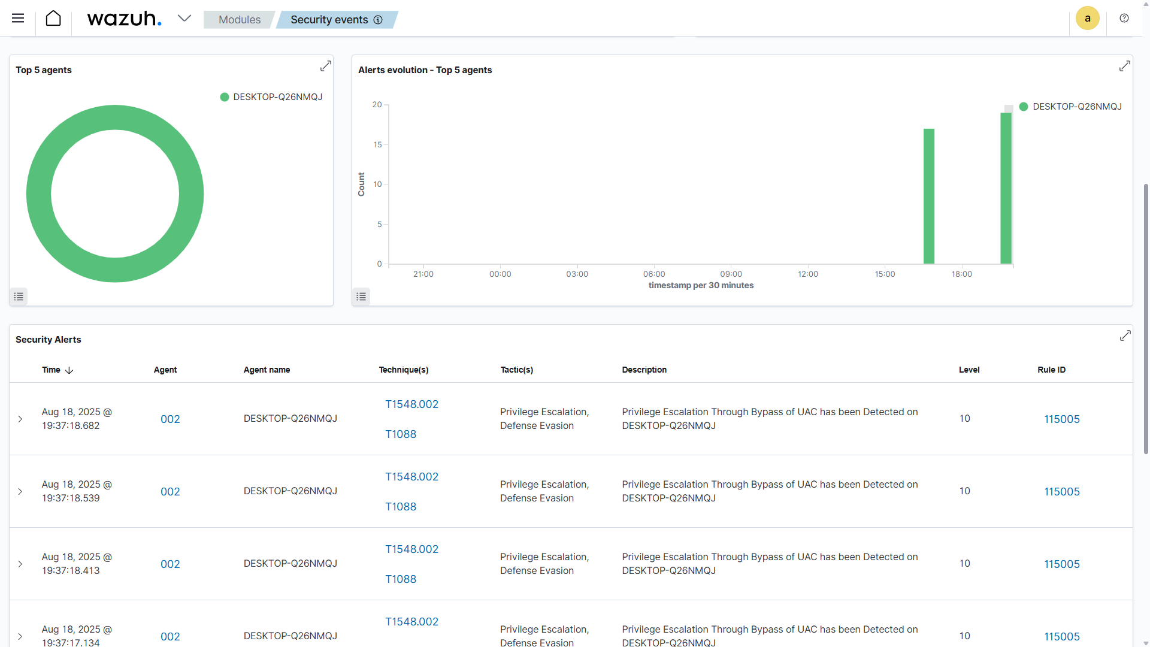The height and width of the screenshot is (647, 1150).
Task: Sort by Level column header
Action: click(x=969, y=370)
